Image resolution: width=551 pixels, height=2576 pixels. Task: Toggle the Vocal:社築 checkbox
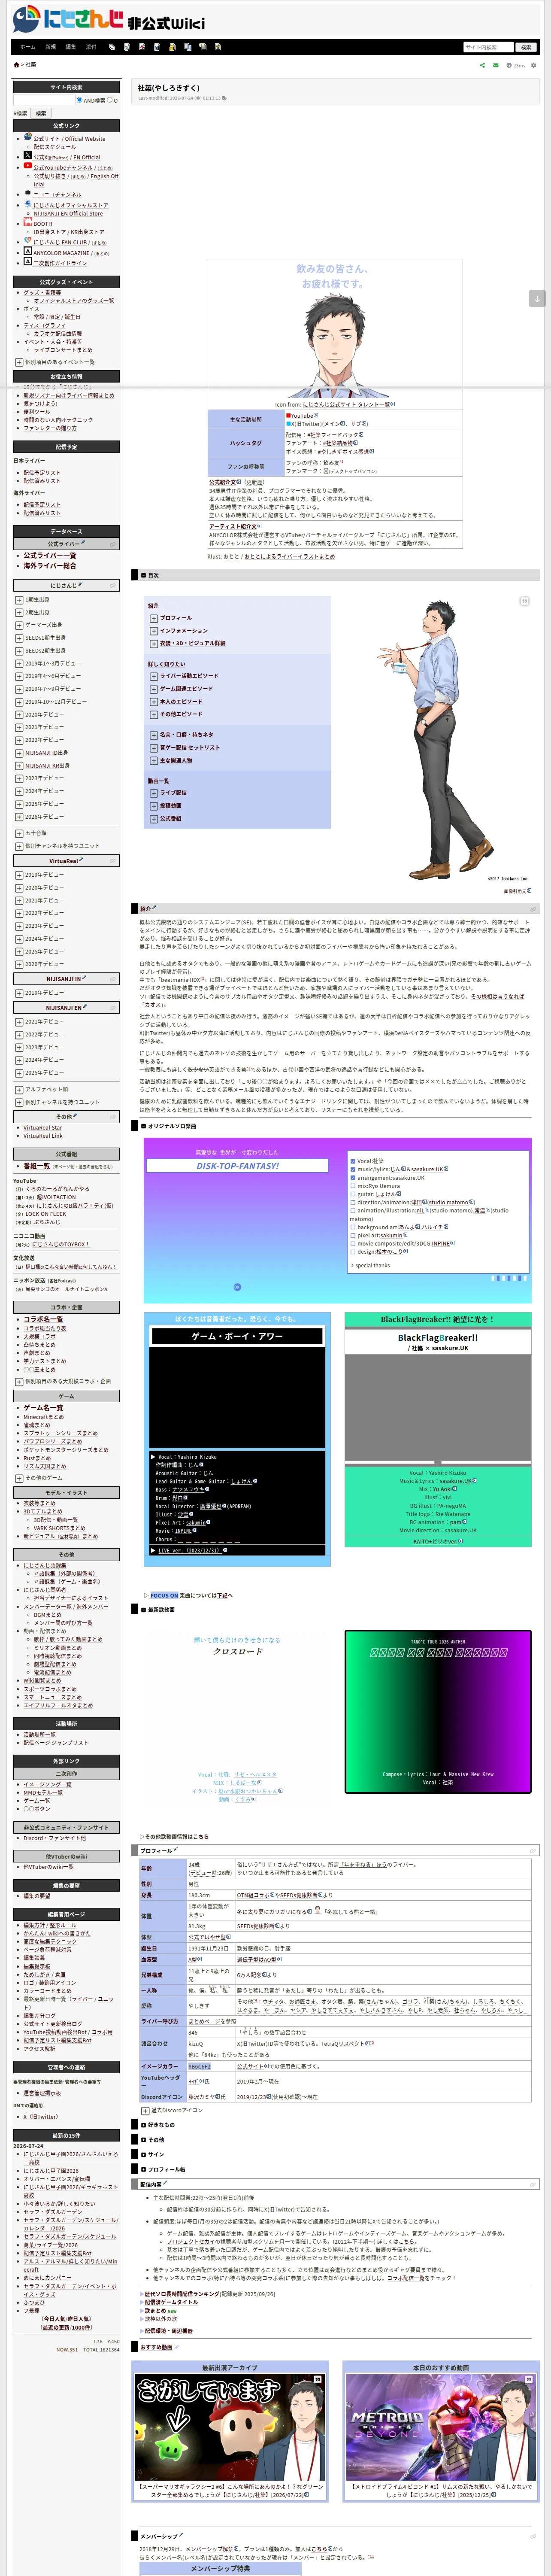(353, 1161)
